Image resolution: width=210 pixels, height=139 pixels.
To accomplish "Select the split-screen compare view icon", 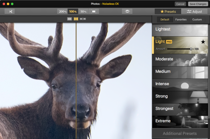I will pyautogui.click(x=76, y=19).
